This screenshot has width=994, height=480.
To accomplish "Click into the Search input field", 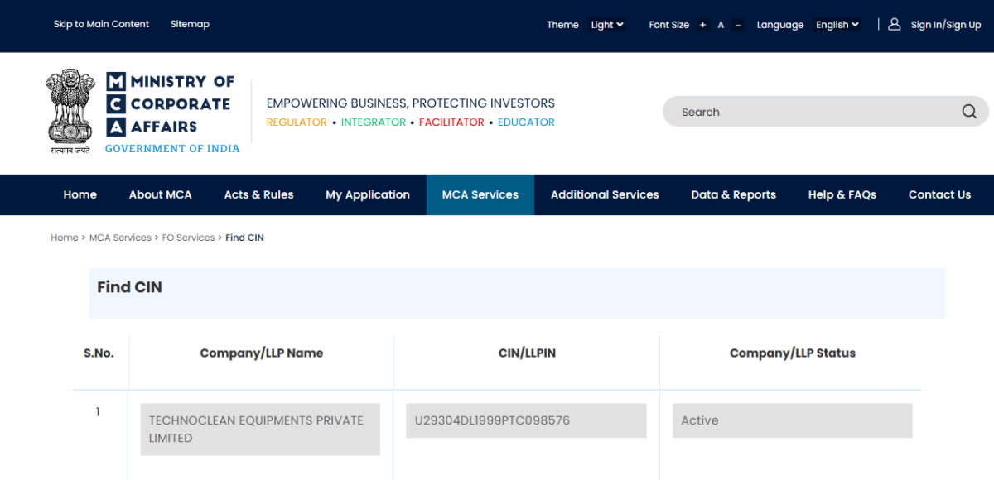I will (x=812, y=112).
